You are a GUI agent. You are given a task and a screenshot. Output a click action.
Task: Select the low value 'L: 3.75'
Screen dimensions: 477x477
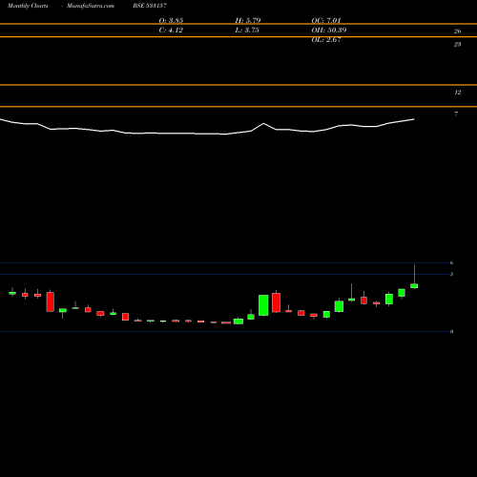pos(247,31)
